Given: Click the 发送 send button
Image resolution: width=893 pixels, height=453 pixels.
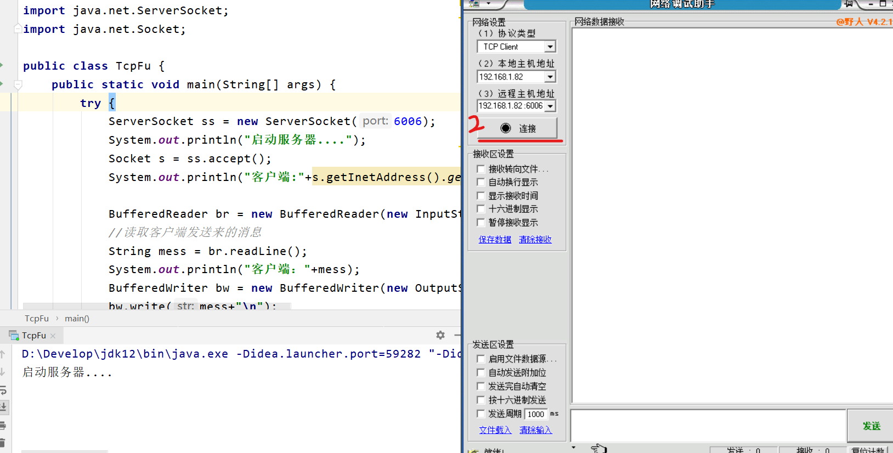Looking at the screenshot, I should [x=871, y=426].
